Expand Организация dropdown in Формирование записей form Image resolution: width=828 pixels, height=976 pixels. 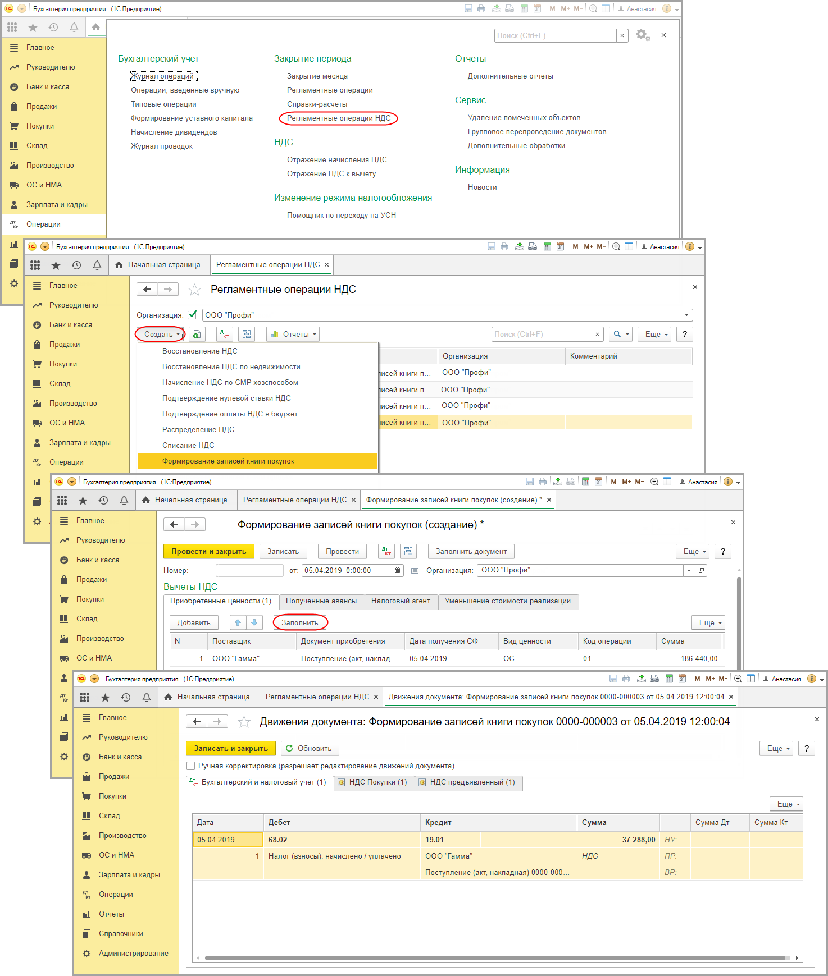pos(689,571)
